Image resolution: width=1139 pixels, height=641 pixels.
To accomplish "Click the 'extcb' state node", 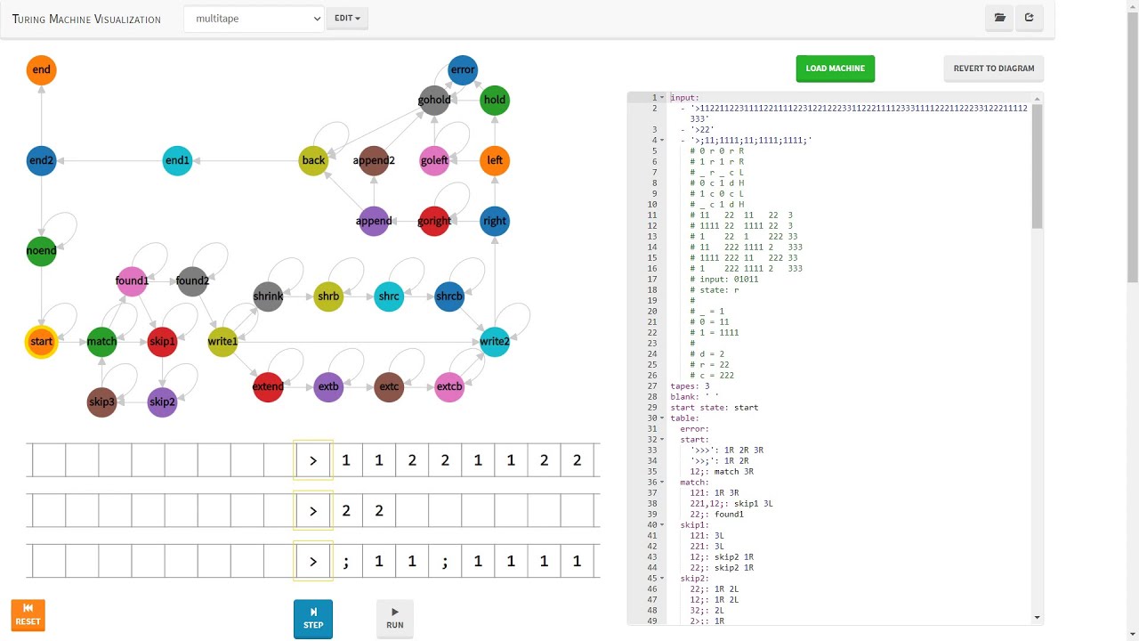I will pyautogui.click(x=449, y=387).
